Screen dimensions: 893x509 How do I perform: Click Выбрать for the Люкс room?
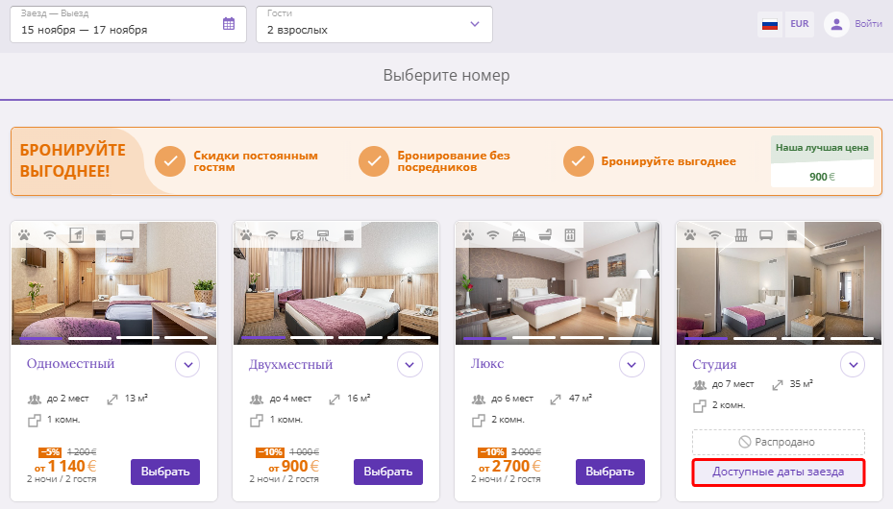point(610,473)
